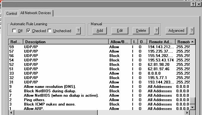Enable the Unchecked rule learning checkbox
The image size is (202, 115).
pyautogui.click(x=49, y=31)
